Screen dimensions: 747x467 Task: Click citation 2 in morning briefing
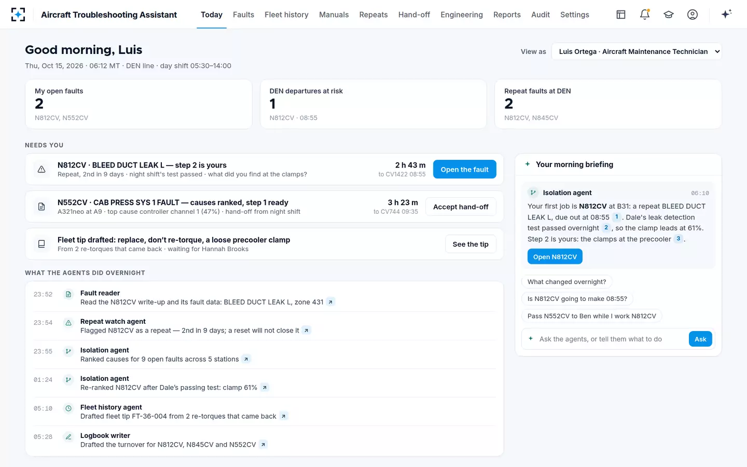point(606,228)
